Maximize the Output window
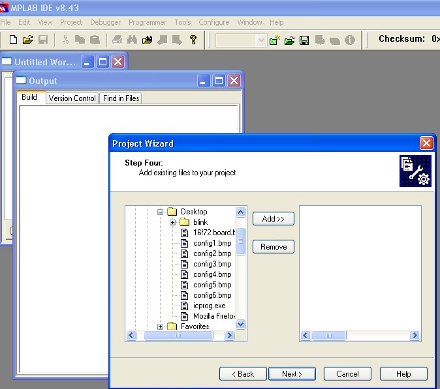 coord(219,81)
